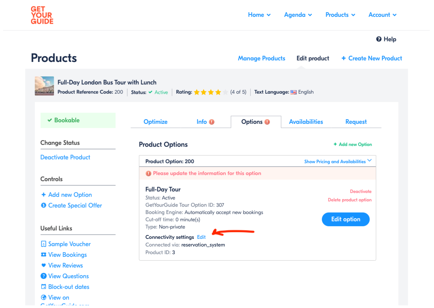Click the View Reviews heart icon
This screenshot has height=308, width=434.
click(x=44, y=266)
